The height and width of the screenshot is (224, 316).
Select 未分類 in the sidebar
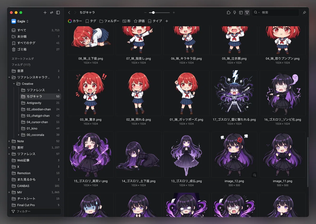36,37
